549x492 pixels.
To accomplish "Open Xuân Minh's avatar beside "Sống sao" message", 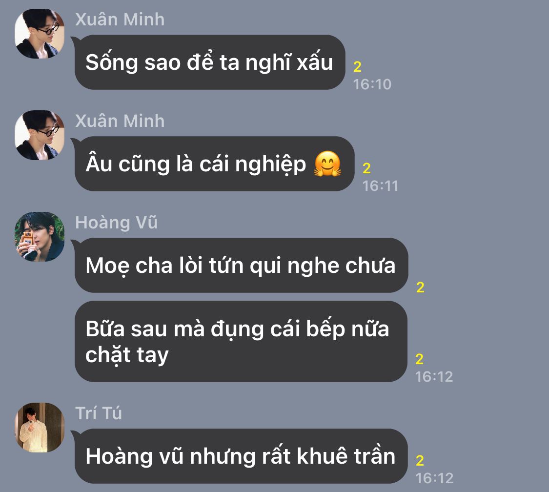I will tap(40, 34).
